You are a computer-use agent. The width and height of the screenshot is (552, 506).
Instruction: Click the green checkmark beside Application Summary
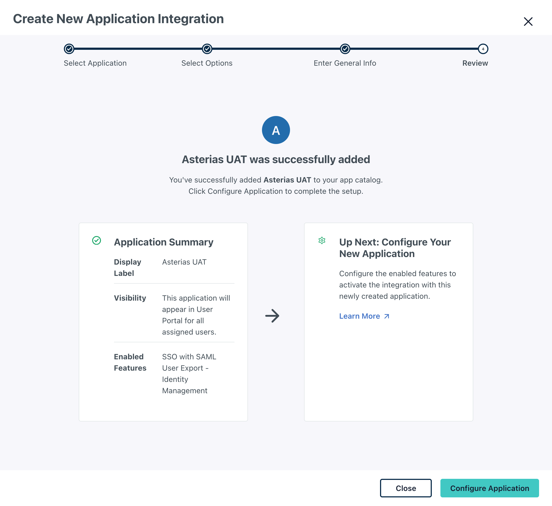click(x=96, y=240)
